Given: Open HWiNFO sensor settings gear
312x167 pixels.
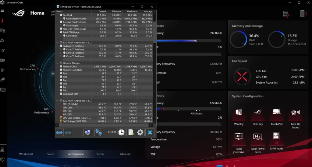Looking at the screenshot, I should click(140, 132).
